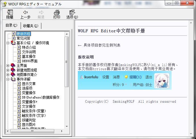Click the 提醒(1) notification link
This screenshot has height=139, width=196.
pos(135,77)
